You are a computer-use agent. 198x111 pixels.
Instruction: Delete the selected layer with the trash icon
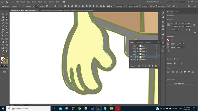coord(156,66)
